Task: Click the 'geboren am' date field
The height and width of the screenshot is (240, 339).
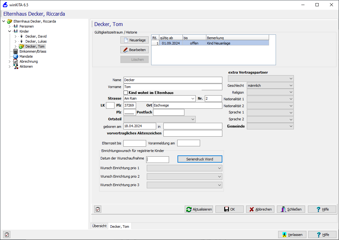Action: tap(140, 126)
